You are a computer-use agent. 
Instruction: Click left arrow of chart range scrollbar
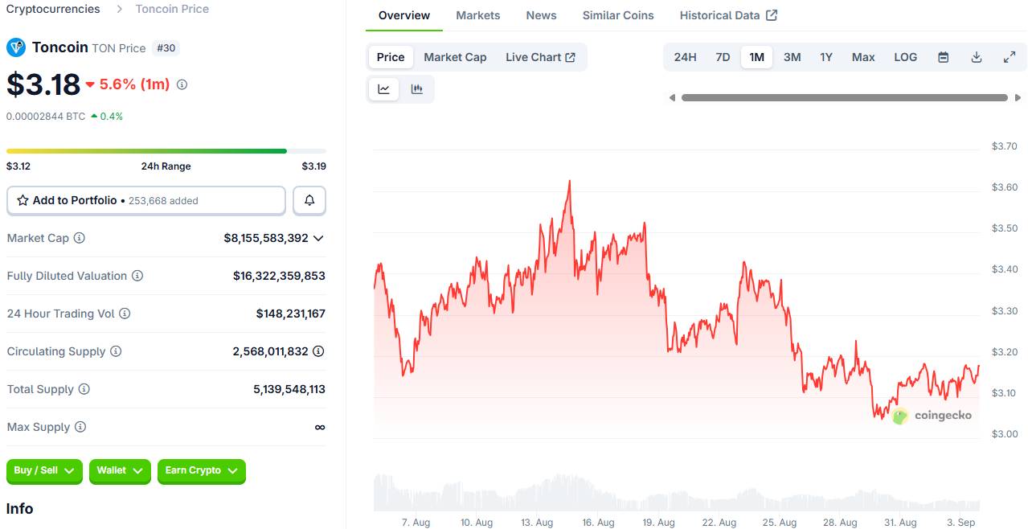[672, 98]
